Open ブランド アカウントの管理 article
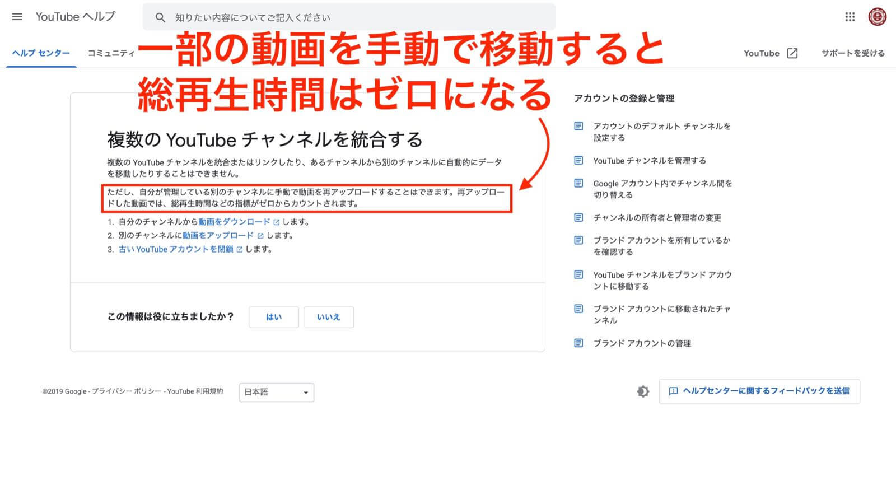896x504 pixels. 642,343
